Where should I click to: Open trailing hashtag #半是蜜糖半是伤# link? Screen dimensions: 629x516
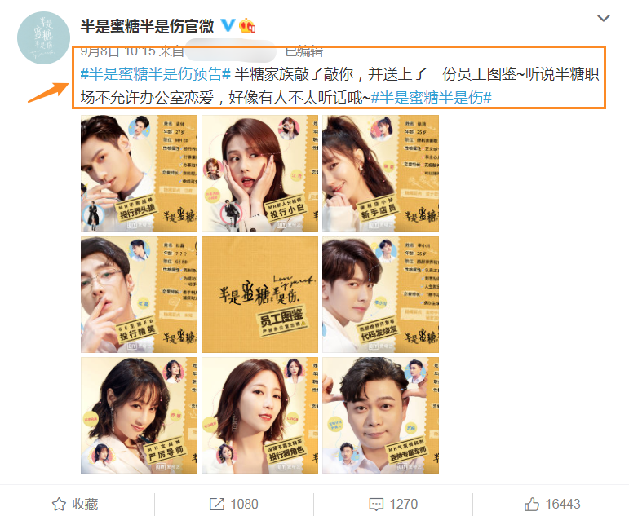point(432,98)
